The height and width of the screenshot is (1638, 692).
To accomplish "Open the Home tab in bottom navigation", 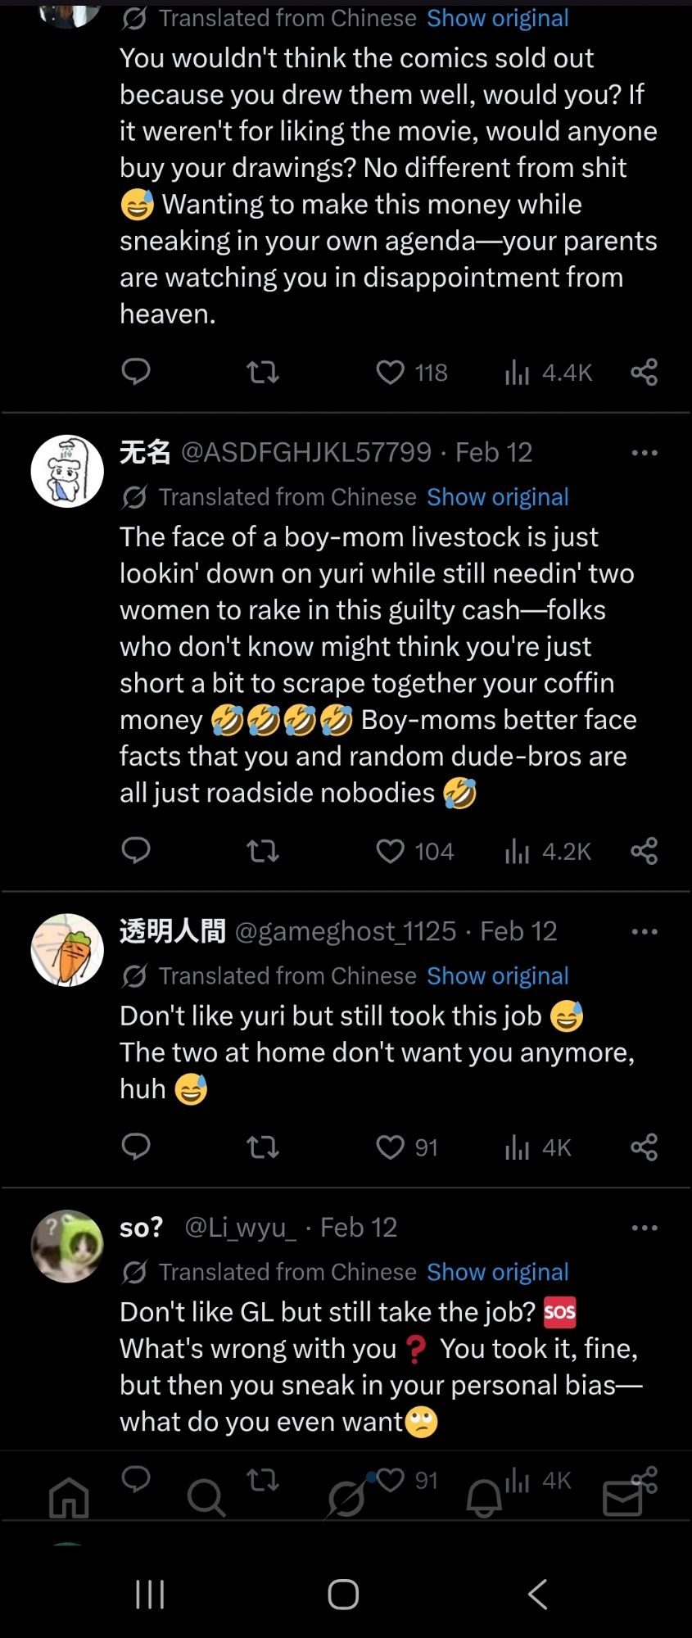I will point(69,1499).
